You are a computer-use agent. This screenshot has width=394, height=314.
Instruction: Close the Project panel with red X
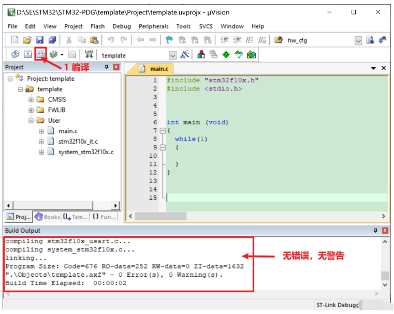coord(116,67)
